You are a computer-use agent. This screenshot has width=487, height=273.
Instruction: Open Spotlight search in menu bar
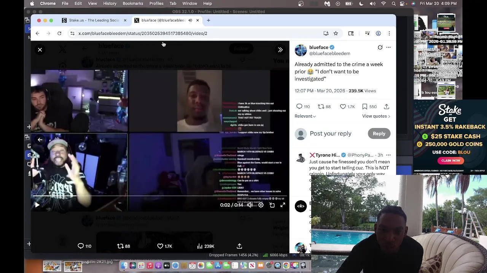click(x=394, y=3)
